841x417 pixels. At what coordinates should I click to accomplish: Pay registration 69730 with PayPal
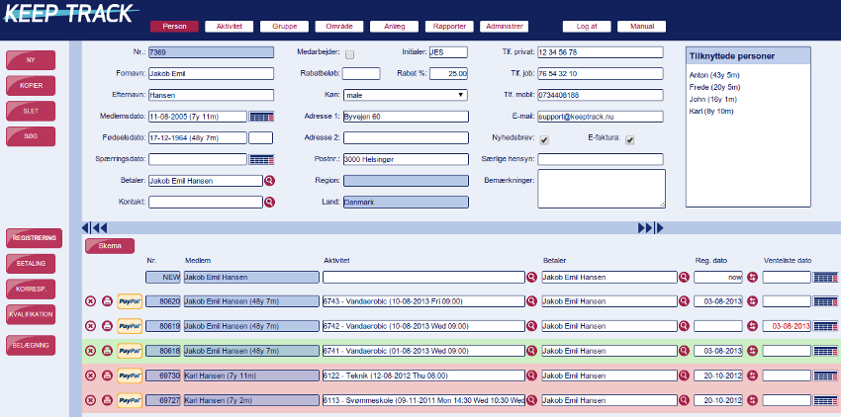130,375
